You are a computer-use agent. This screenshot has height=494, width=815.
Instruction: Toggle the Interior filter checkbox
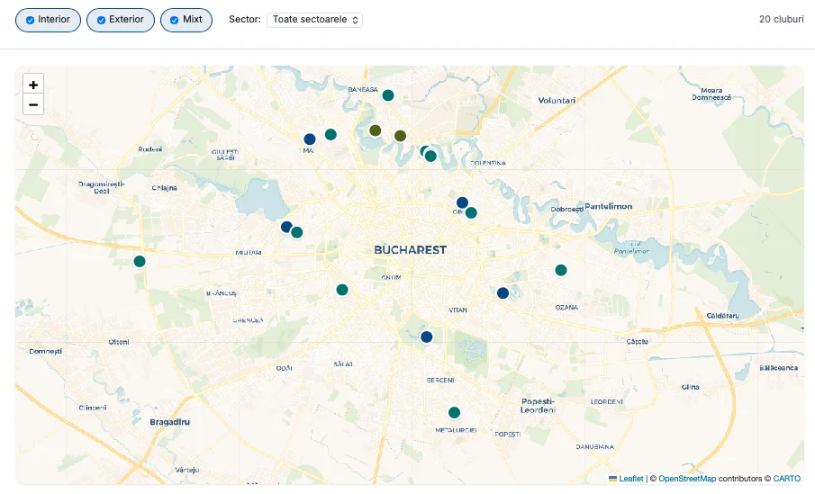pos(30,20)
